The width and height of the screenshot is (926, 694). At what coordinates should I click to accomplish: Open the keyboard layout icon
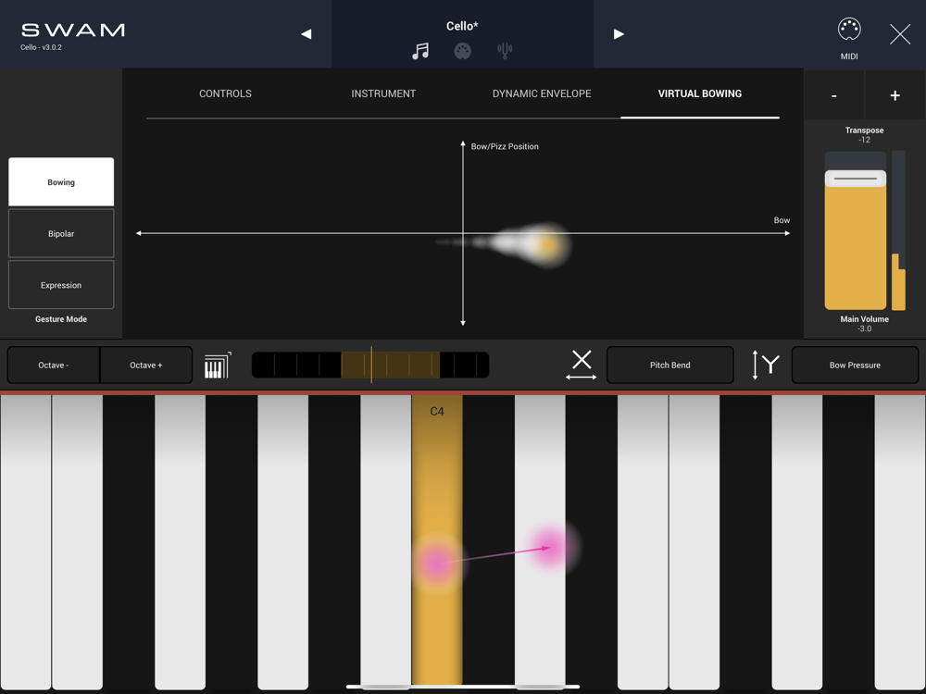point(218,366)
